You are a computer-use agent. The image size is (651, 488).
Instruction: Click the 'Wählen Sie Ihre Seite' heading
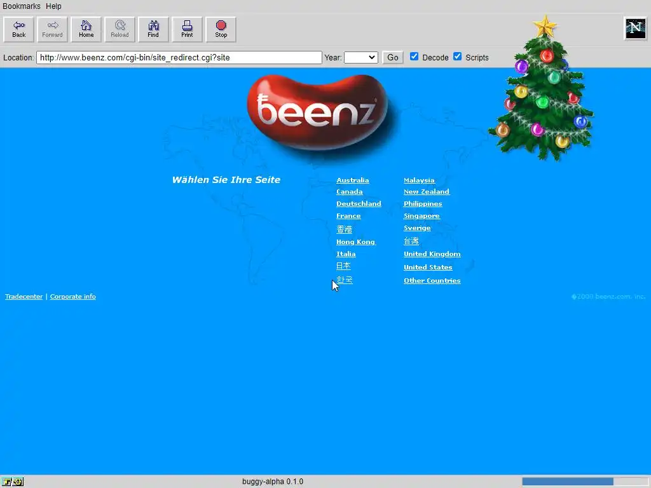[226, 180]
